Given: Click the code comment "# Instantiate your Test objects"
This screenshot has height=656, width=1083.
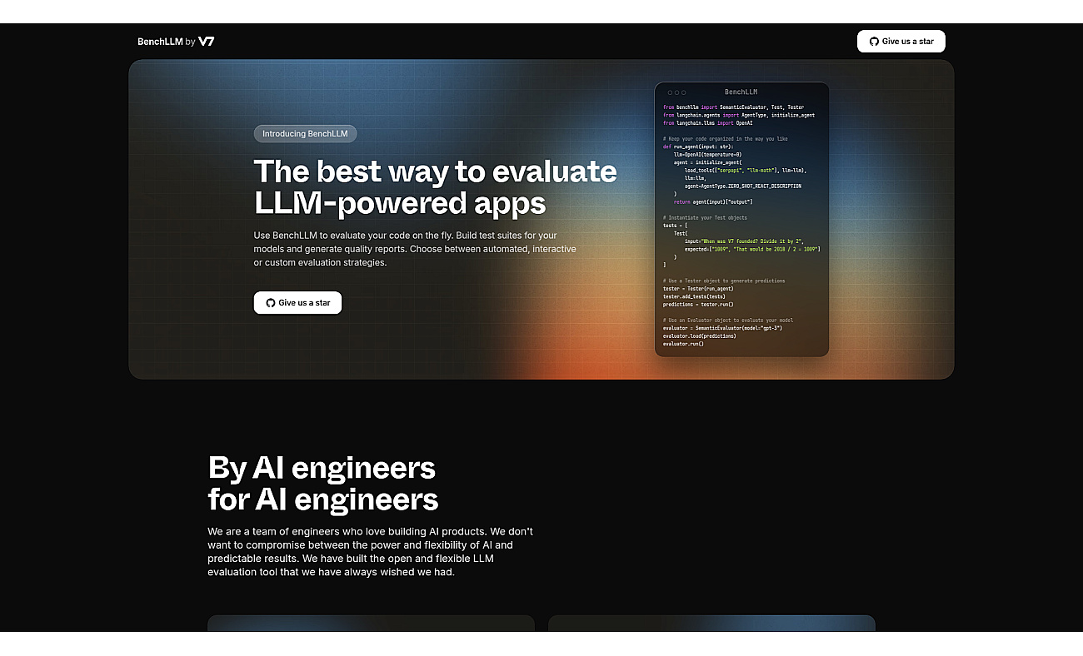Looking at the screenshot, I should (705, 218).
